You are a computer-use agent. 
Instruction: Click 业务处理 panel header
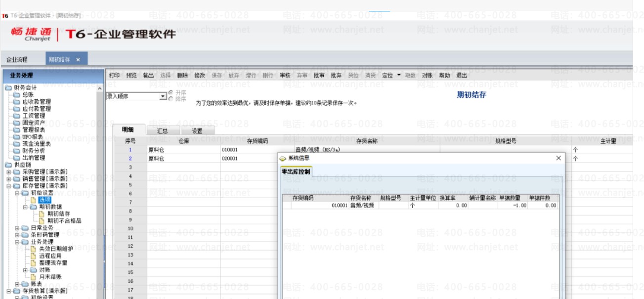coord(52,76)
